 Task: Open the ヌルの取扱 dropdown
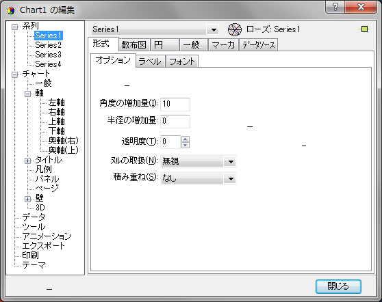(231, 161)
